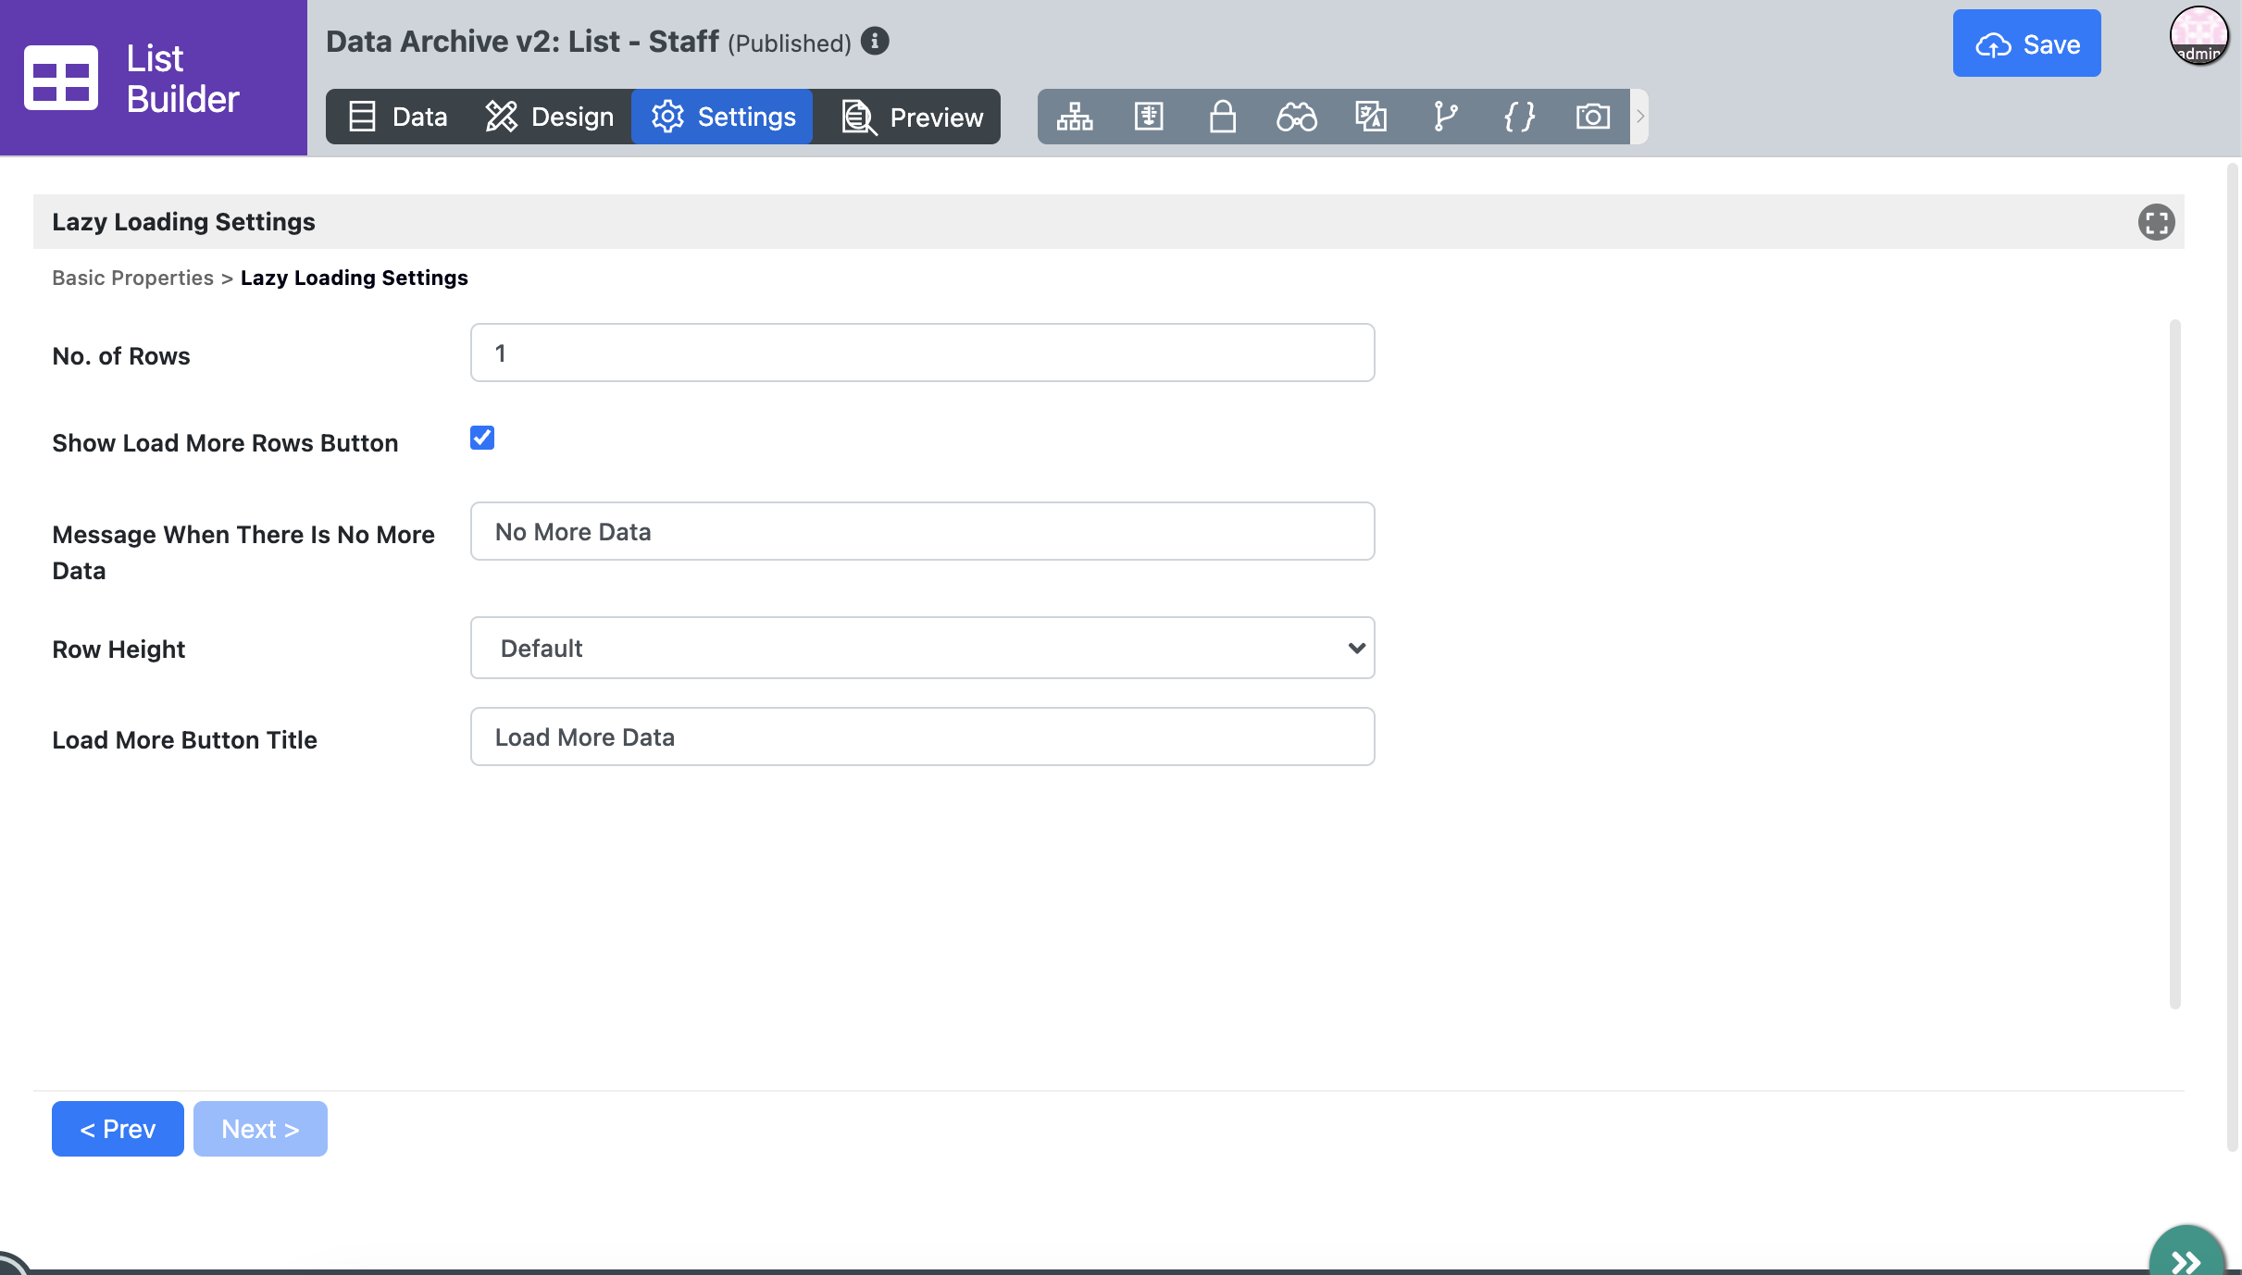This screenshot has height=1275, width=2242.
Task: Click the settings panel vertical scrollbar
Action: (x=2174, y=662)
